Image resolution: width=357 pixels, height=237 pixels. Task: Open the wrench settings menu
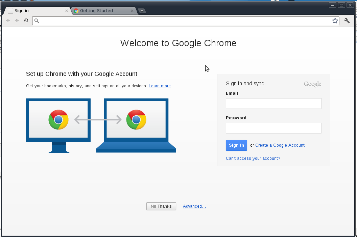pos(347,21)
